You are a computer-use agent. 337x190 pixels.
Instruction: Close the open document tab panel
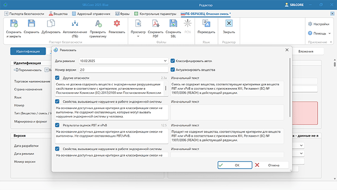[332, 14]
